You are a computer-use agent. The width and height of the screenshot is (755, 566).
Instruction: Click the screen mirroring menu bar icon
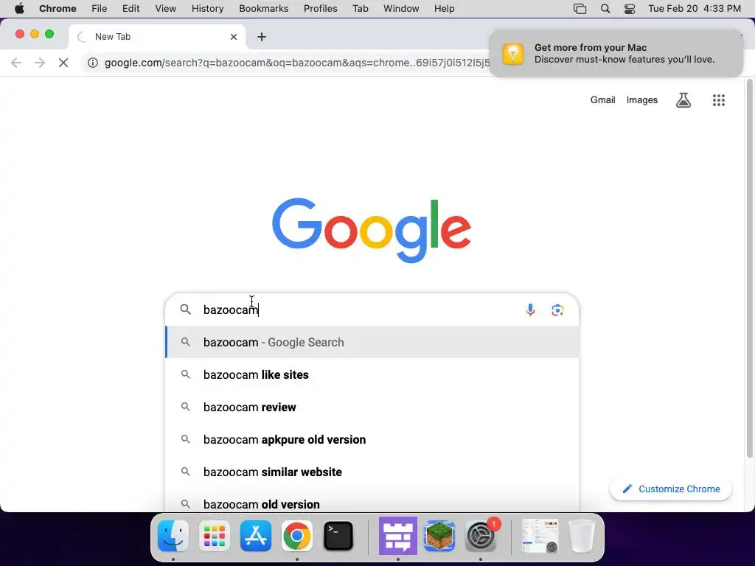[580, 9]
